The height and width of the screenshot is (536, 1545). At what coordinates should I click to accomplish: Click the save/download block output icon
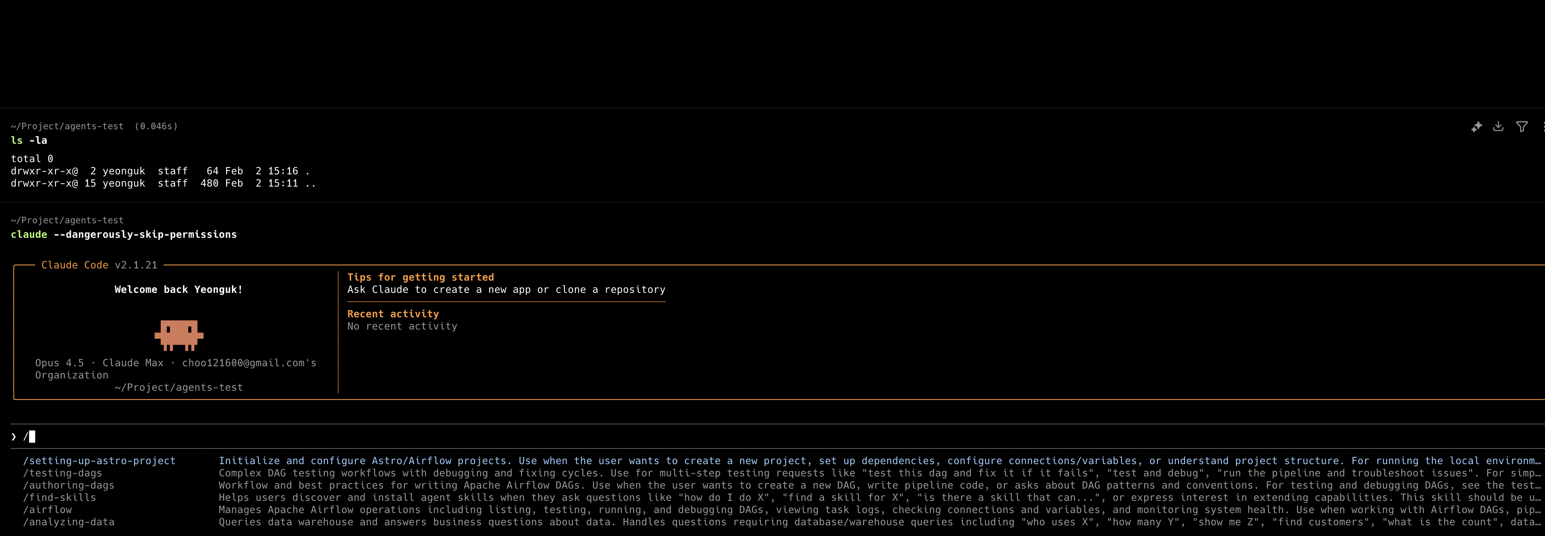(x=1498, y=126)
